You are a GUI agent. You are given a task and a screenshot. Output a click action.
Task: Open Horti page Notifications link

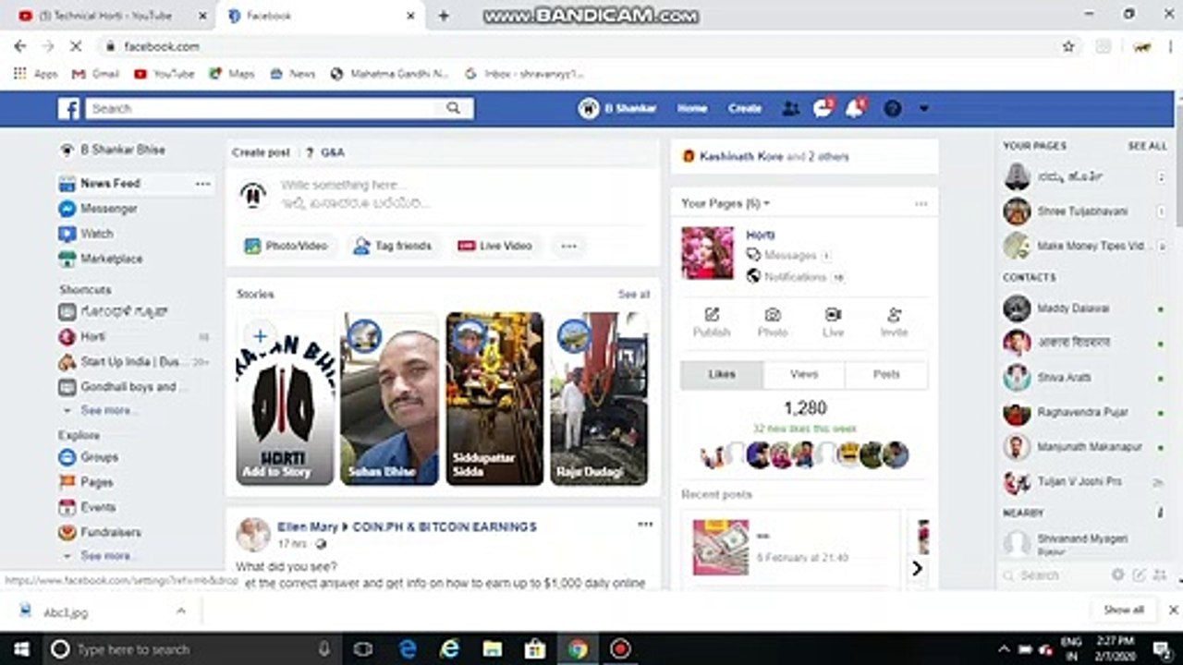coord(795,277)
